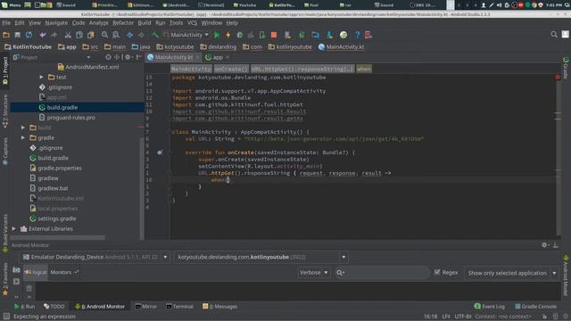Expand External Libraries node
Image resolution: width=571 pixels, height=321 pixels.
pyautogui.click(x=14, y=229)
